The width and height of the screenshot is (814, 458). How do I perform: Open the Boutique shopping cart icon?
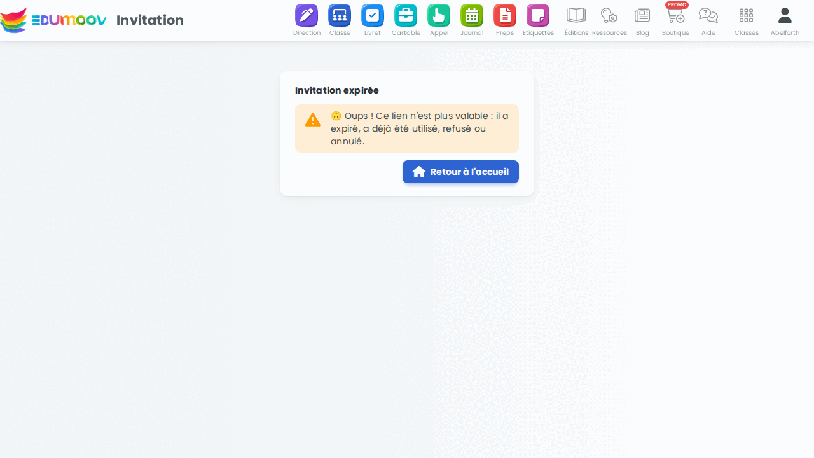675,15
